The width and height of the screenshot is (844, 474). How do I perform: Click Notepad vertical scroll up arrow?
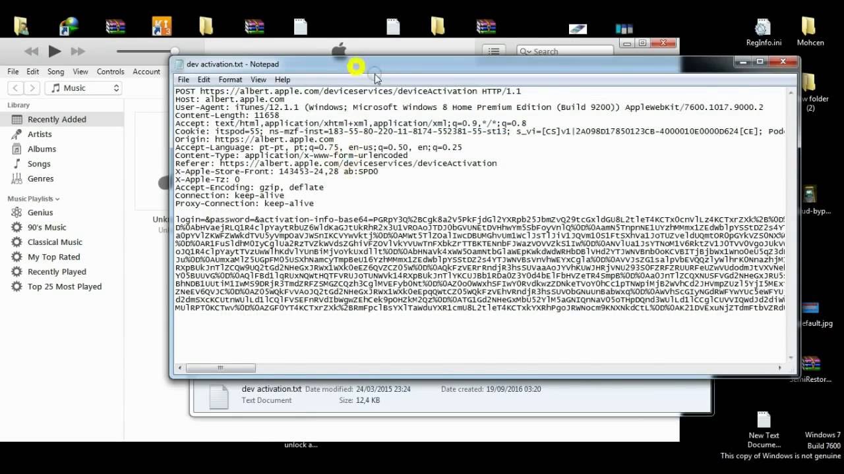coord(791,92)
